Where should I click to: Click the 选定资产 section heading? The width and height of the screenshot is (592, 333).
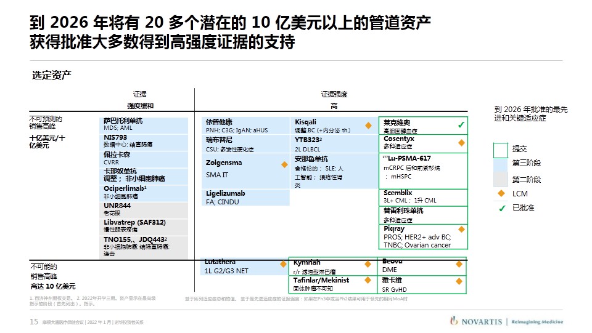coord(52,75)
